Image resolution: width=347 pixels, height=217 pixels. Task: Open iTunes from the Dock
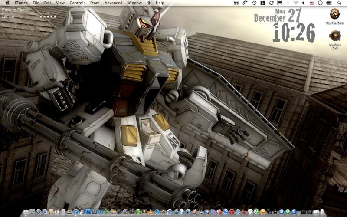click(76, 211)
